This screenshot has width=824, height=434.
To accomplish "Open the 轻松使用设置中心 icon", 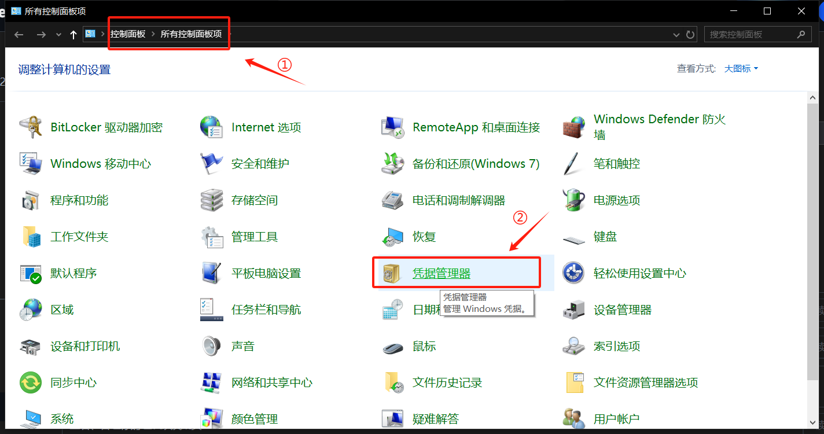I will click(573, 273).
